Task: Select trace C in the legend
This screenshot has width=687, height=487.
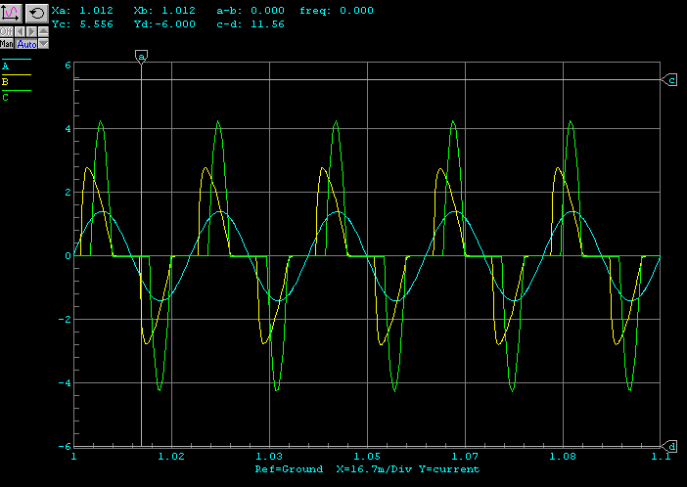Action: [x=6, y=97]
